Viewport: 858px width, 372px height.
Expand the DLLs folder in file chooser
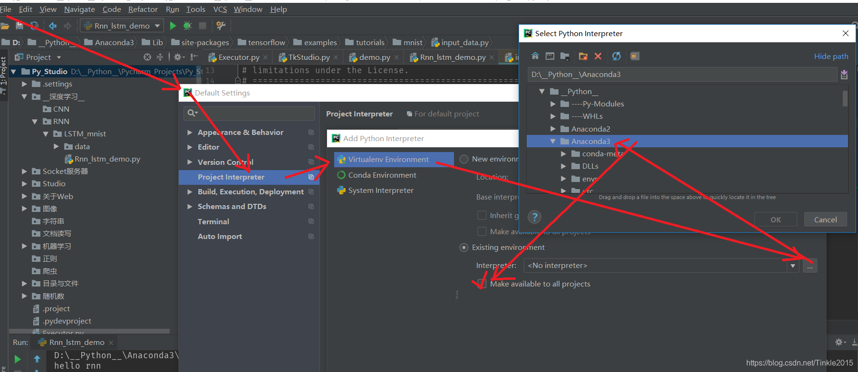(x=563, y=166)
